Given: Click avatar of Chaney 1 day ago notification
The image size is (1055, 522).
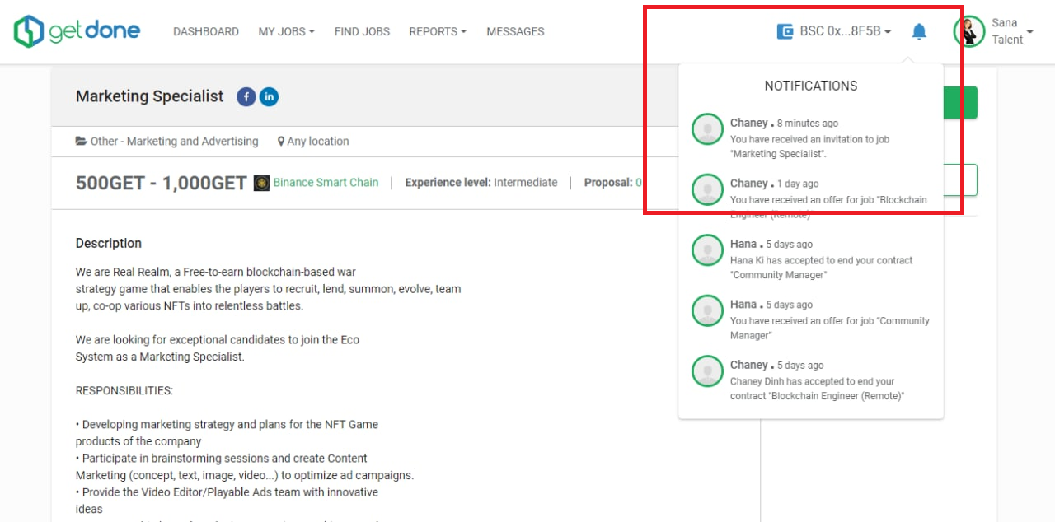Looking at the screenshot, I should [x=707, y=189].
